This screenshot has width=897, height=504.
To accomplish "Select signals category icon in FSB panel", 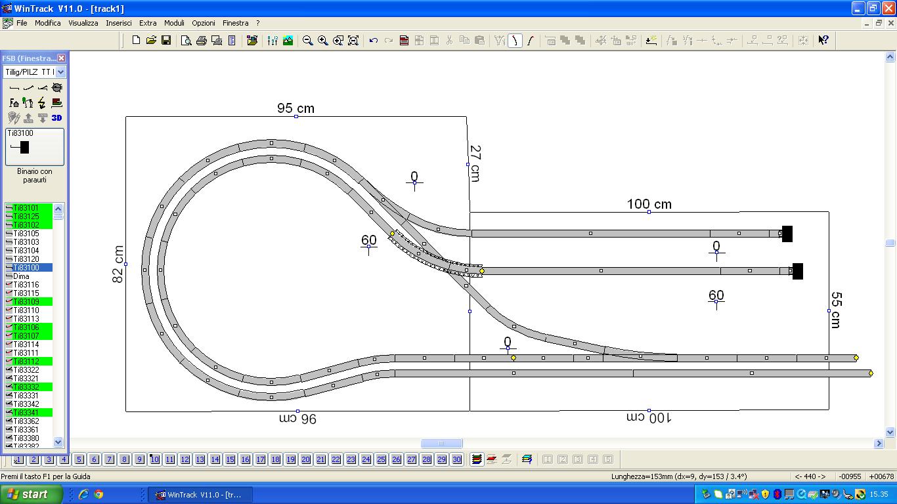I will (x=28, y=102).
